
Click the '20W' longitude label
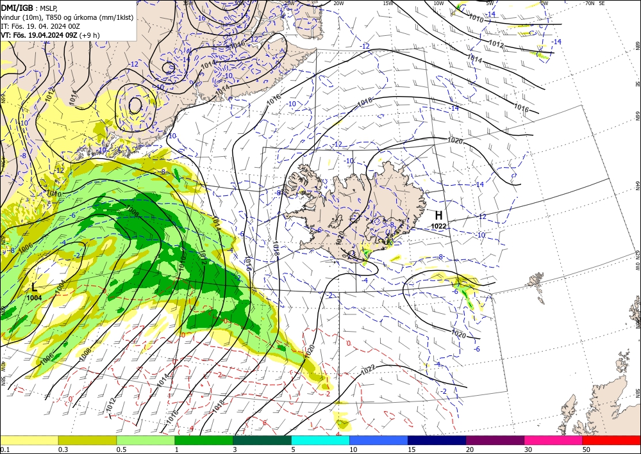pyautogui.click(x=338, y=3)
